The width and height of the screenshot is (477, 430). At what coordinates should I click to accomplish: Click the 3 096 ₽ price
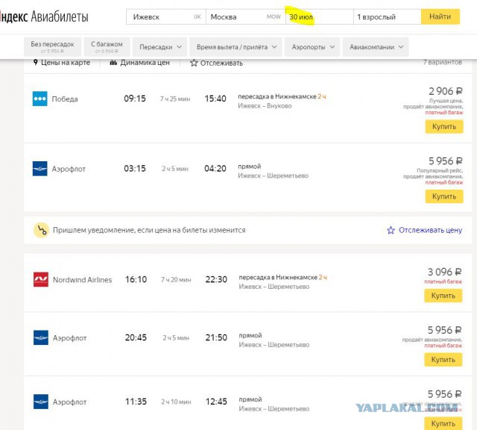(445, 272)
